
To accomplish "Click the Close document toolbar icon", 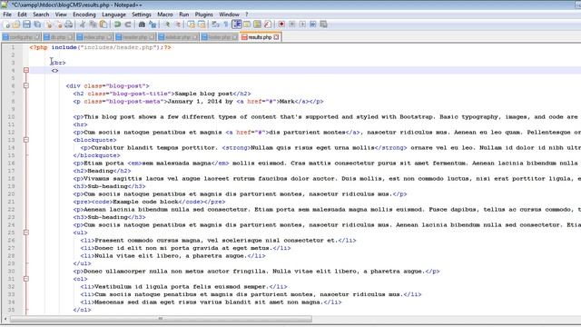I will tap(48, 25).
